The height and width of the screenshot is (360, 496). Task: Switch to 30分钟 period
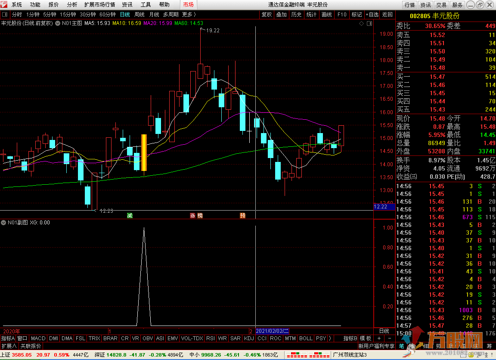[88, 15]
